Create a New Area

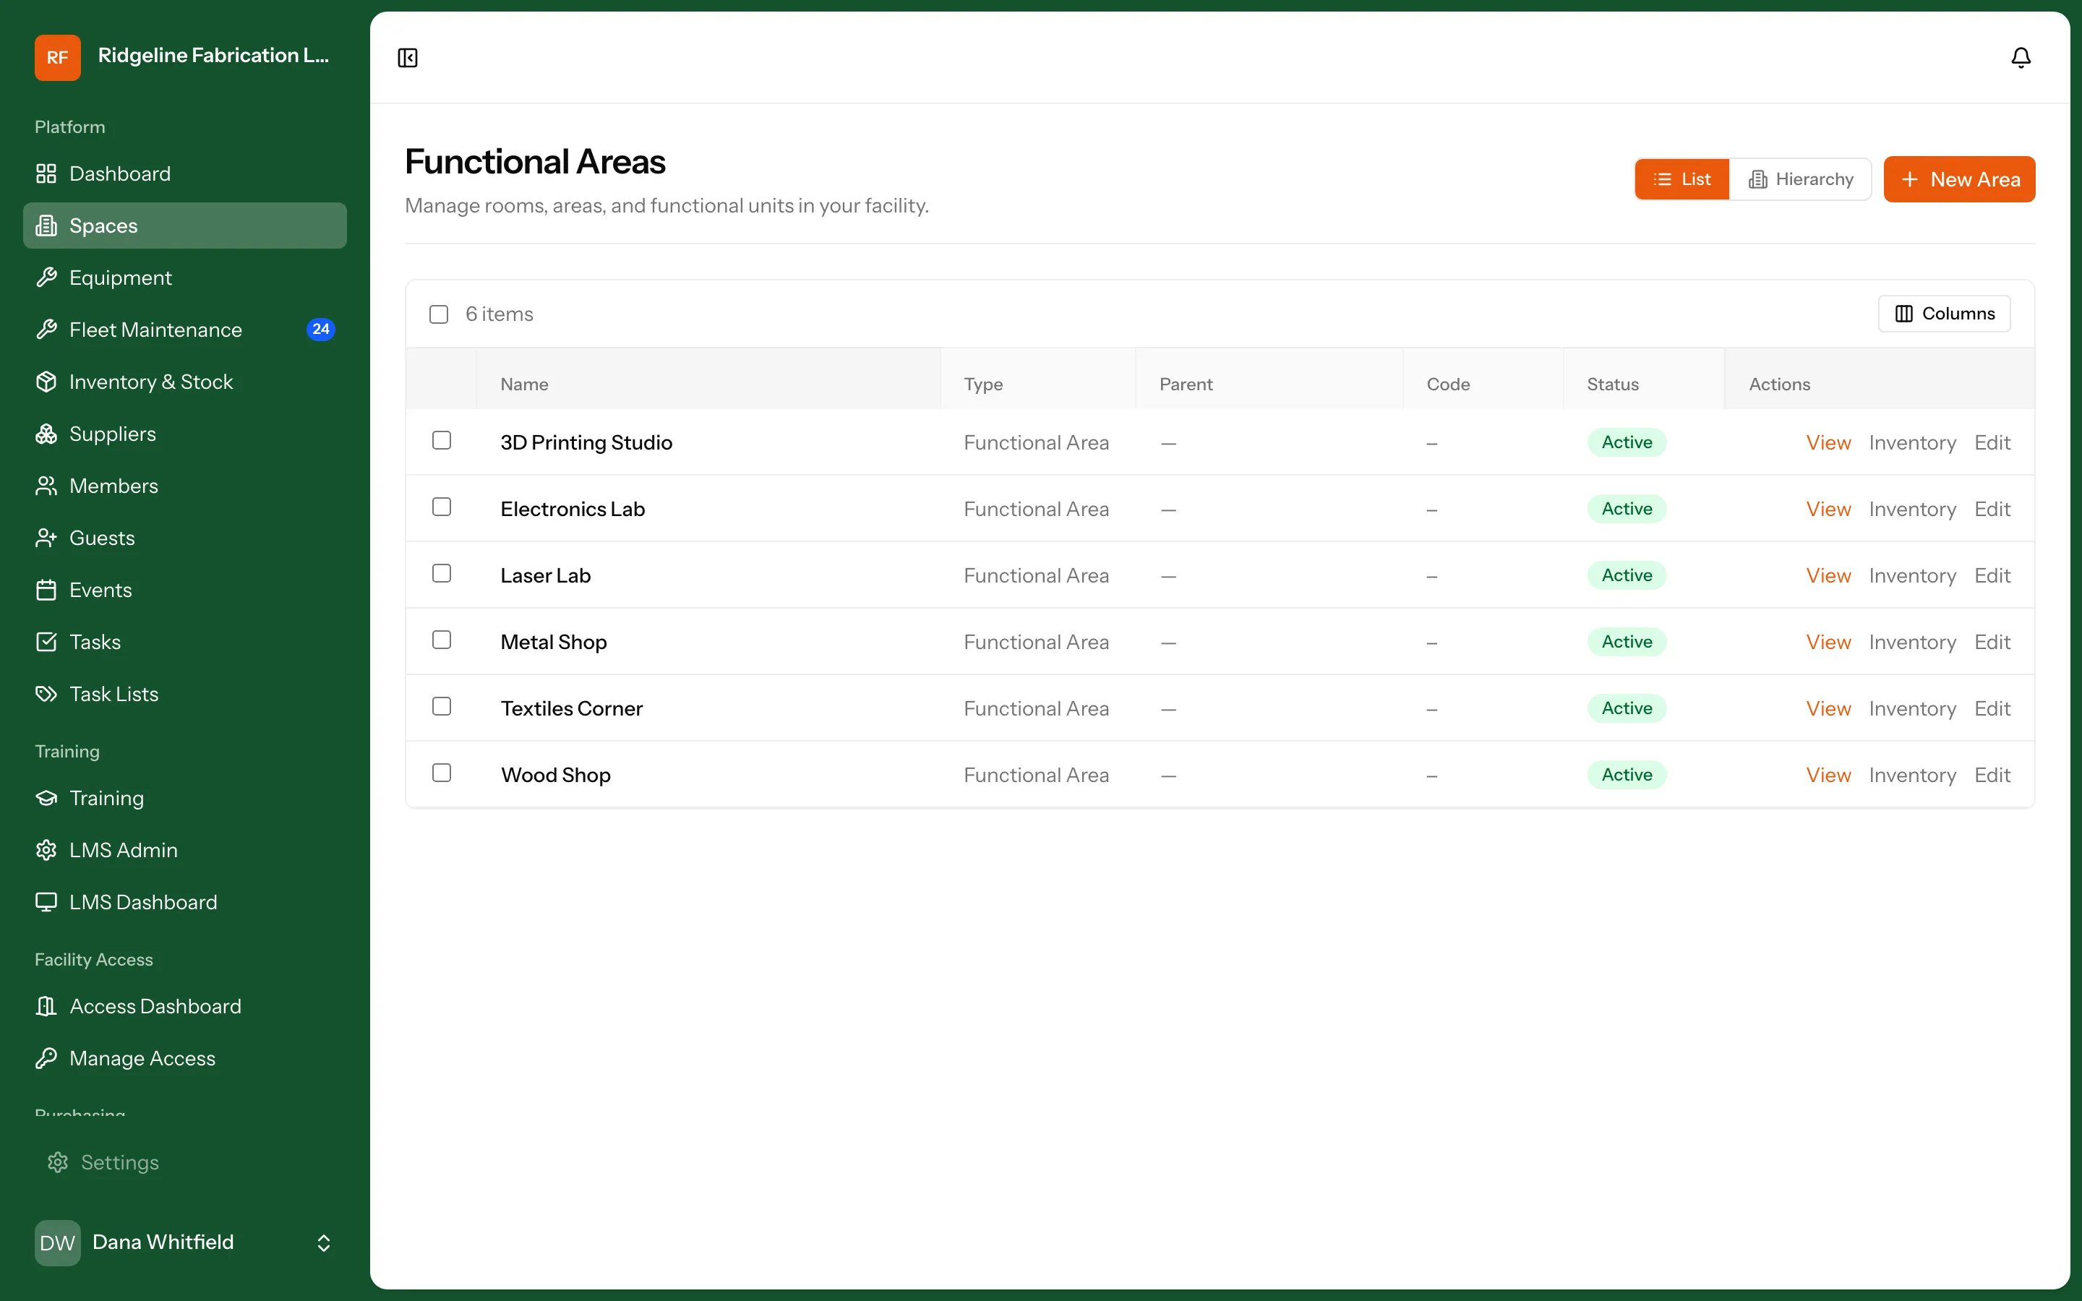[1959, 179]
